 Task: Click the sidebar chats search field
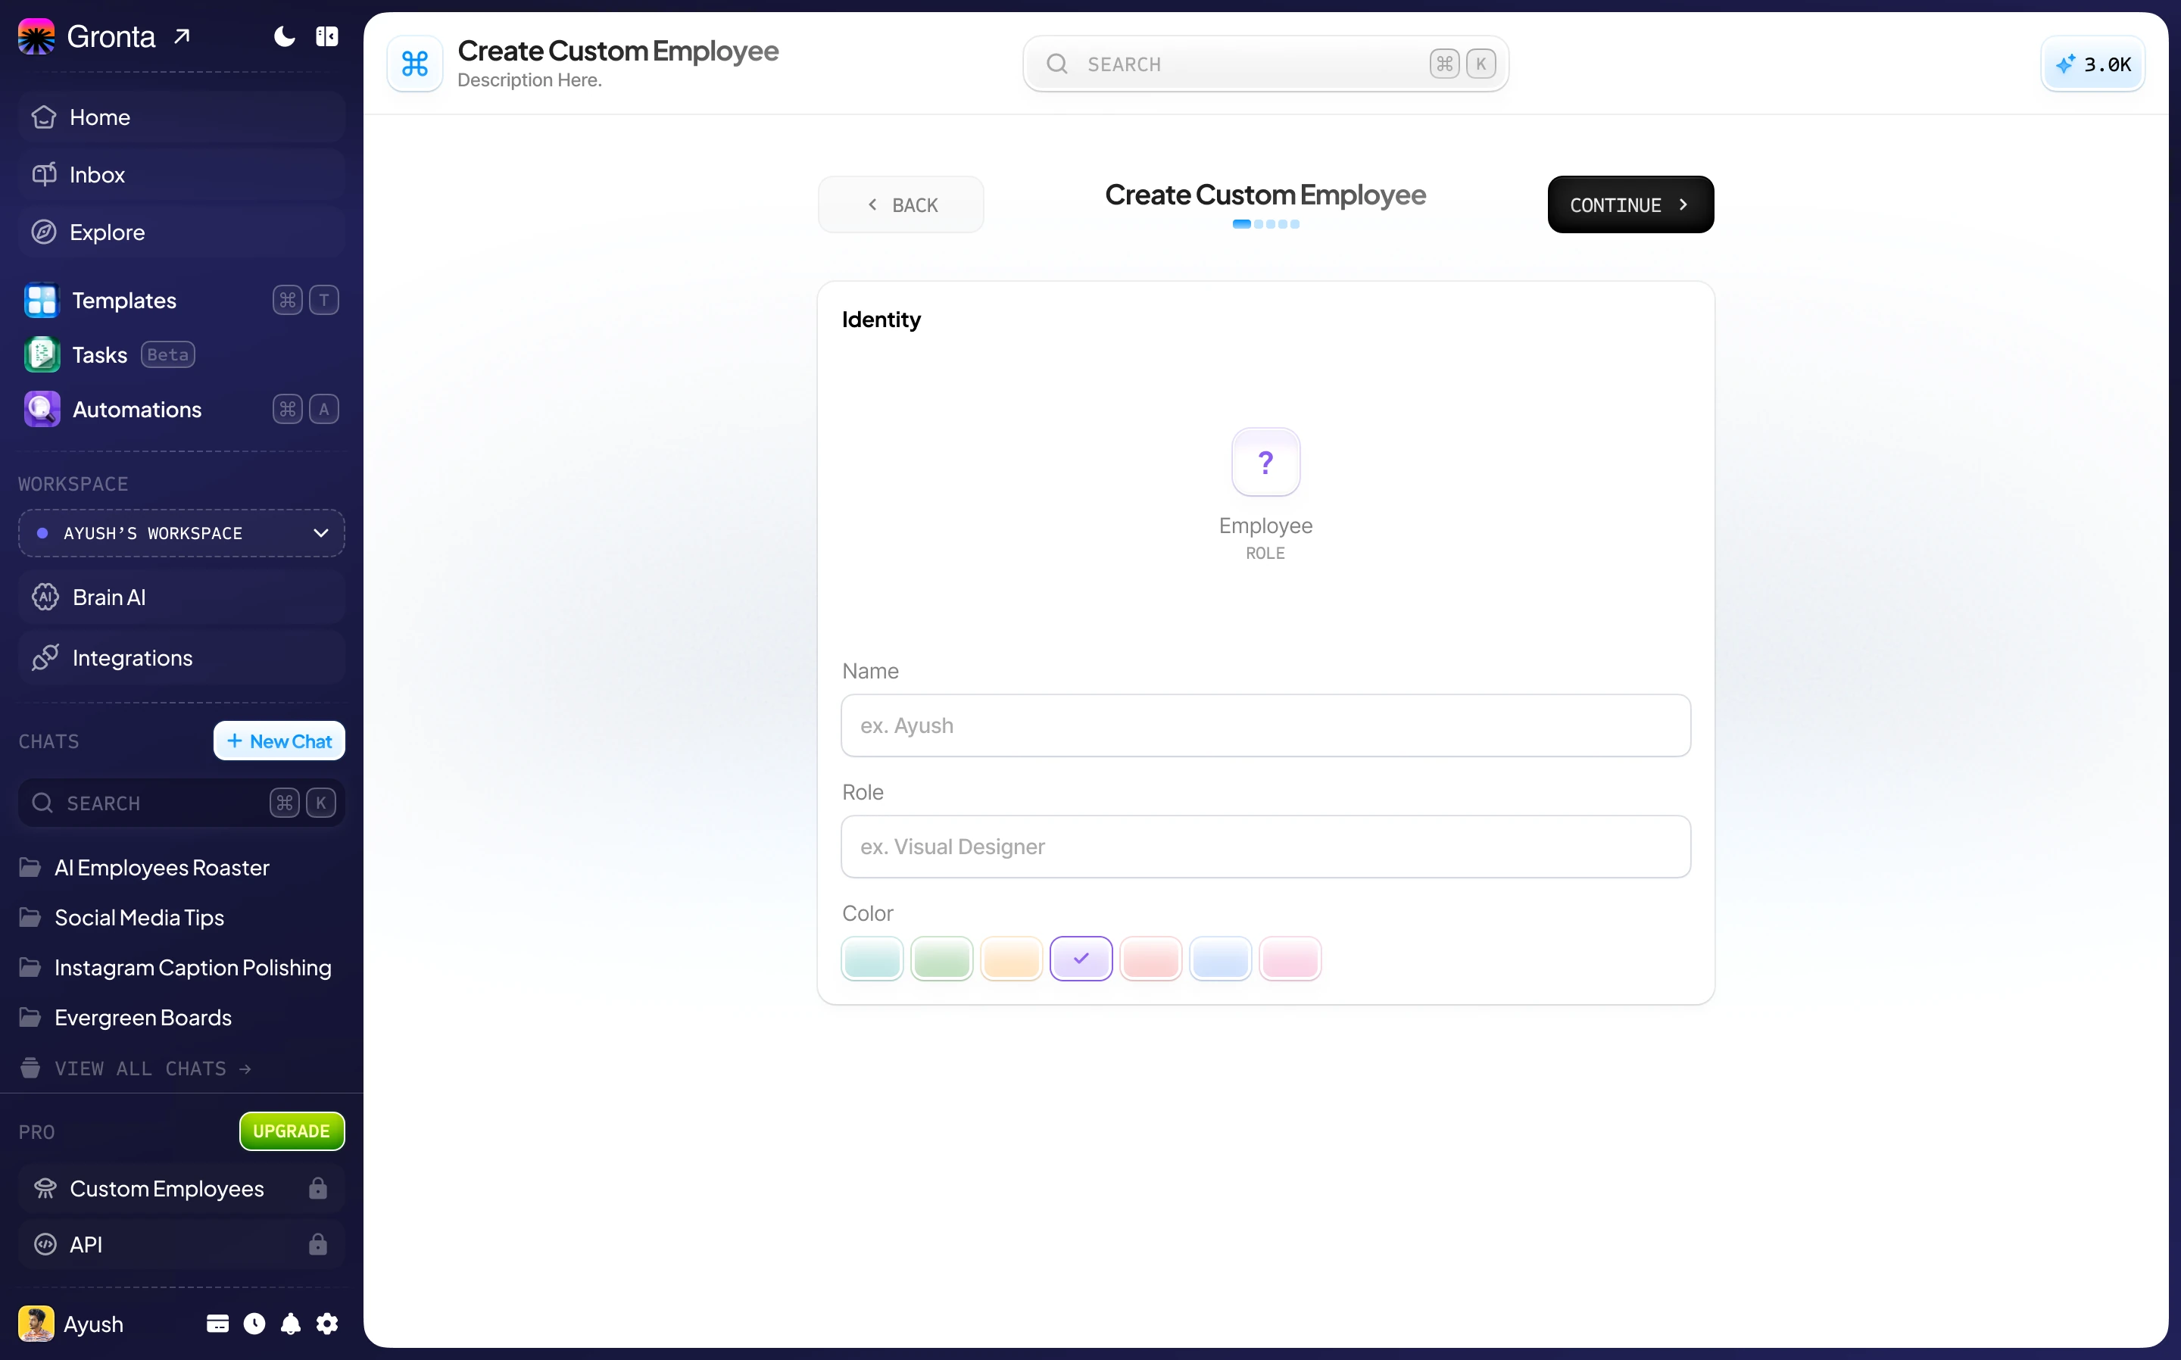(x=182, y=803)
